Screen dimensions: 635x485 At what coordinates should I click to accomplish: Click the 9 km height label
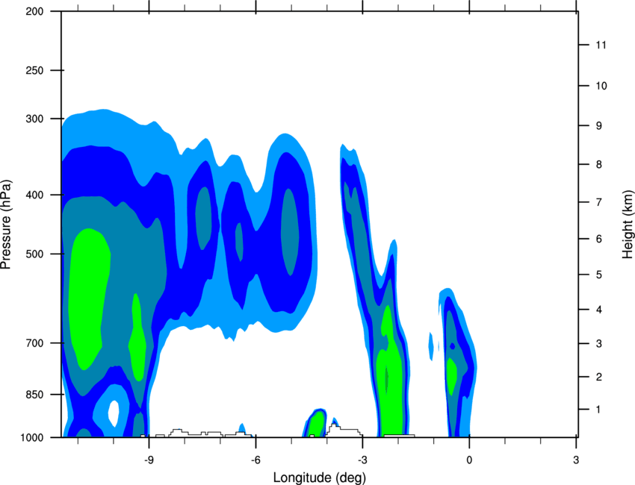tap(599, 126)
